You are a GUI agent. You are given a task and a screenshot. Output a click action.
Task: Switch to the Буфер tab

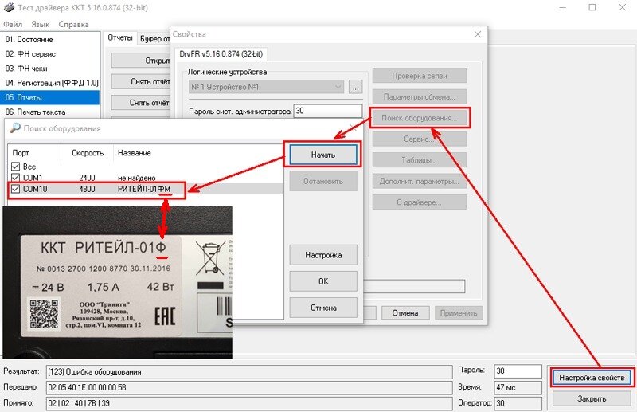pos(154,39)
